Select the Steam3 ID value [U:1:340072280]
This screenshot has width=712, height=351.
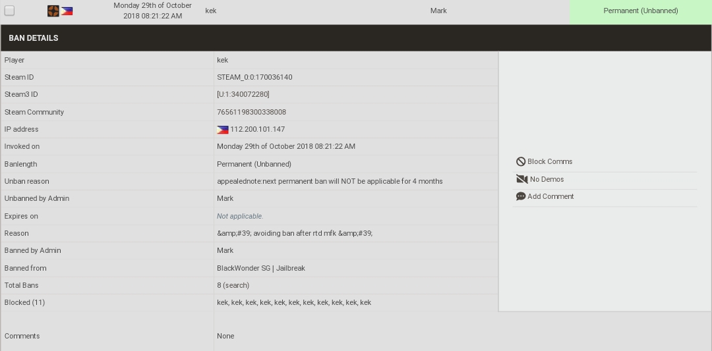pyautogui.click(x=243, y=94)
